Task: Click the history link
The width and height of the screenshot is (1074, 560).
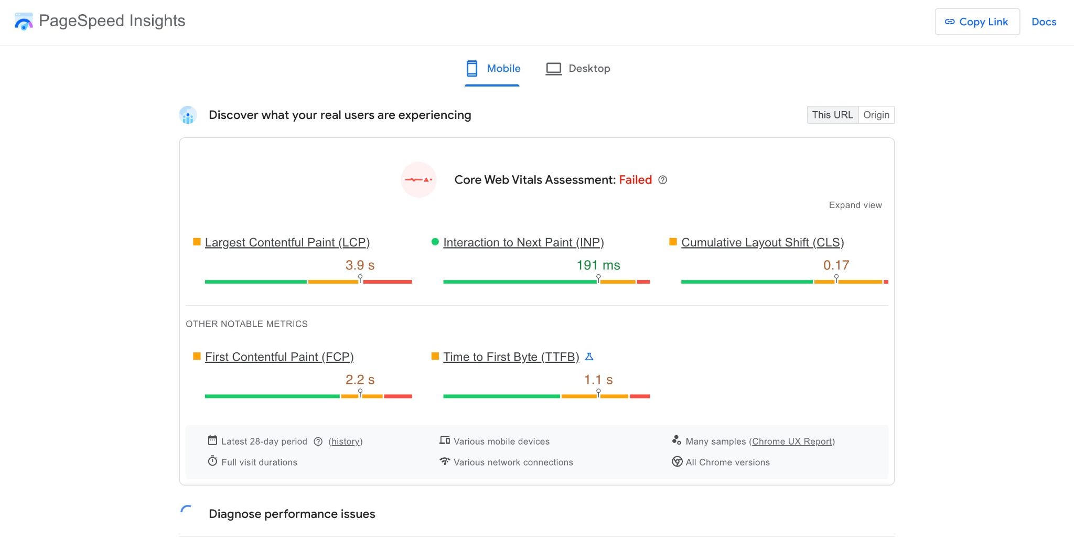Action: pyautogui.click(x=346, y=441)
